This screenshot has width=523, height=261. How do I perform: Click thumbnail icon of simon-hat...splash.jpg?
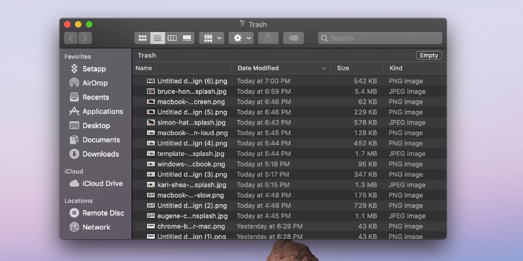click(151, 122)
